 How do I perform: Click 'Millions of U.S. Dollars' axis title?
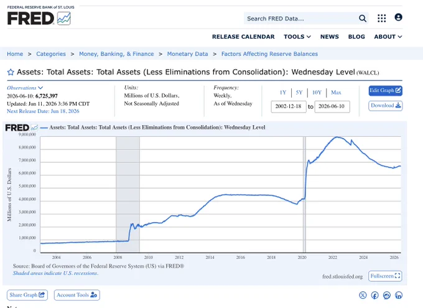tap(9, 194)
